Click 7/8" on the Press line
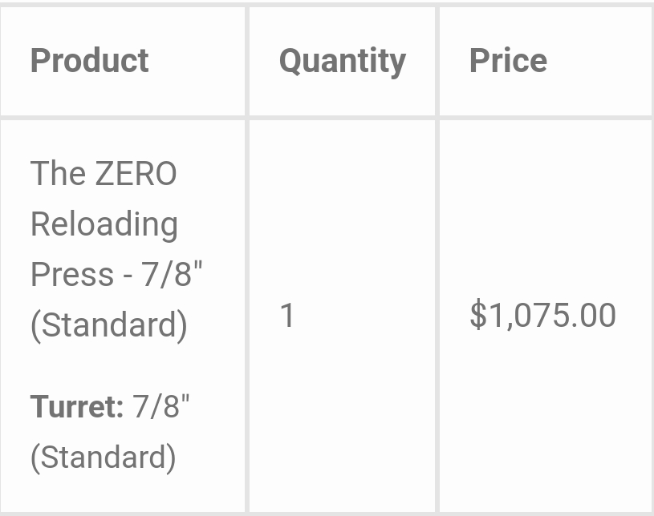Viewport: 654px width, 516px height. [172, 275]
